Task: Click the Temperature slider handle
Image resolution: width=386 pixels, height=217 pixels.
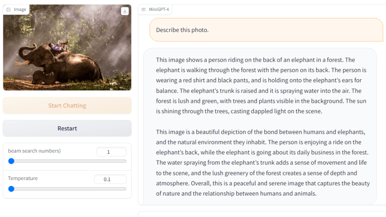Action: 11,189
